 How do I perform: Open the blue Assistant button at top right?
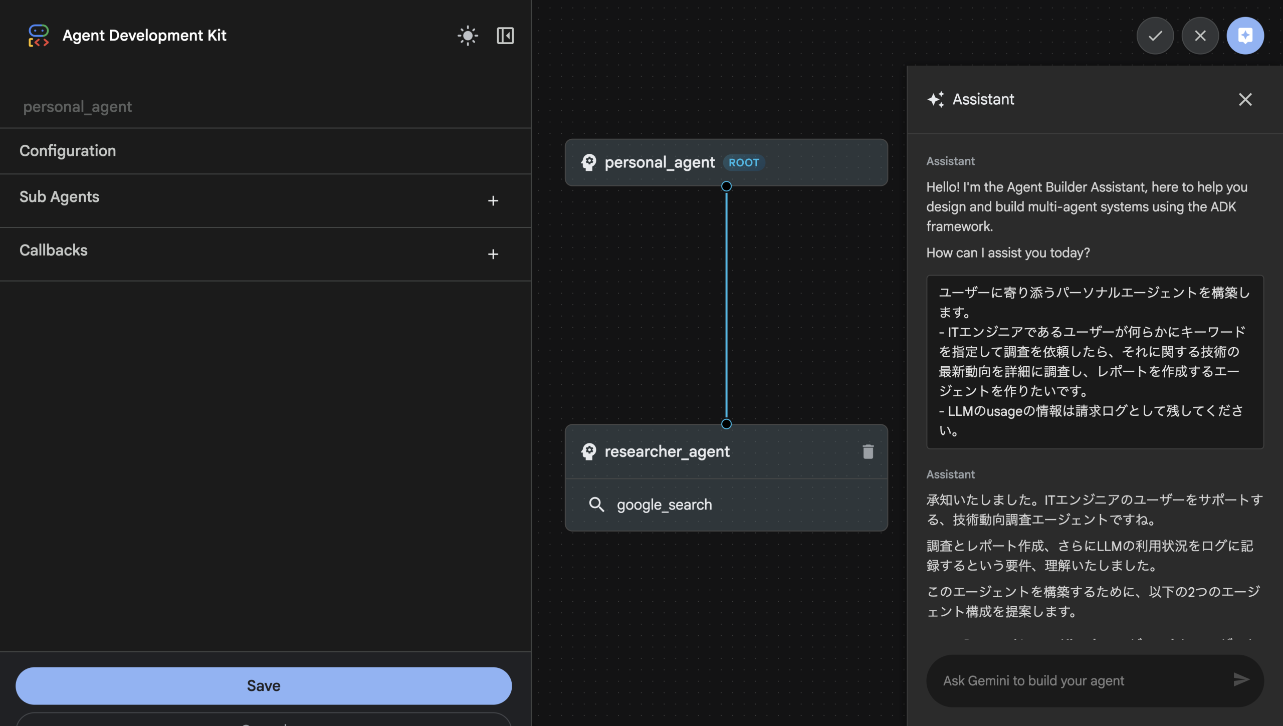pyautogui.click(x=1245, y=35)
